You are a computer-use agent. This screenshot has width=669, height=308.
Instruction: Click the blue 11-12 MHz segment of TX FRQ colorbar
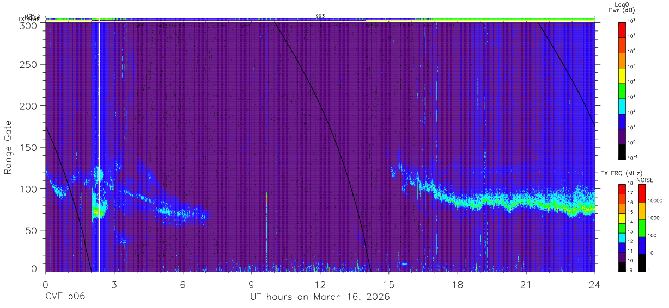pyautogui.click(x=622, y=247)
